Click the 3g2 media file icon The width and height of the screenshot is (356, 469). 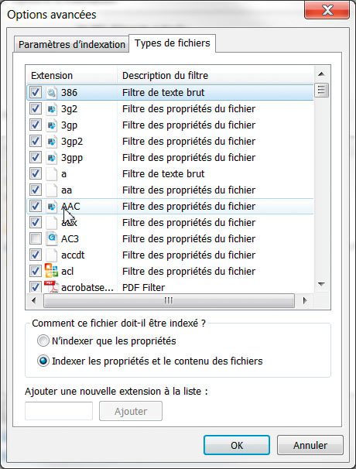coord(51,109)
